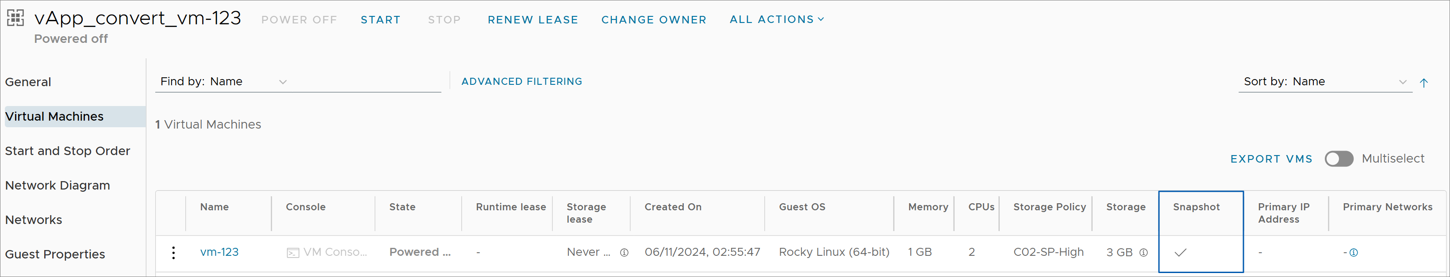Screen dimensions: 1450x277
Task: Toggle the Multiselect switch
Action: [1339, 159]
